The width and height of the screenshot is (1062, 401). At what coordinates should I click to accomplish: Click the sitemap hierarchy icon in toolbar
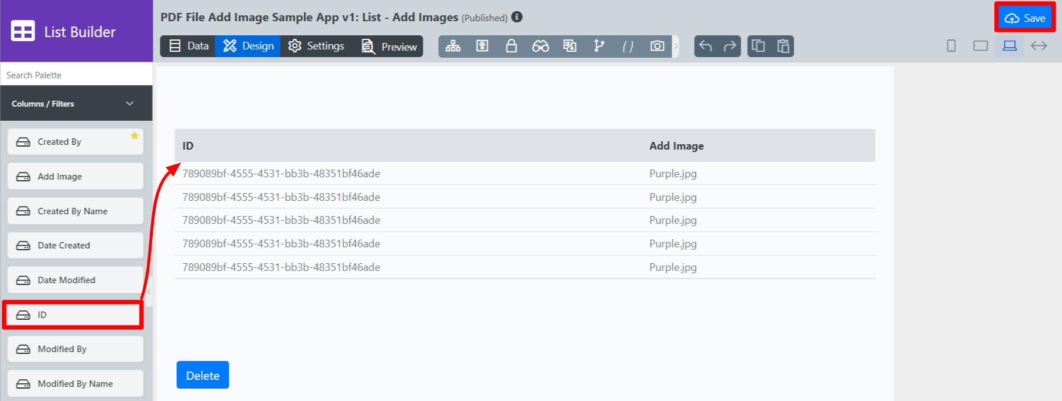coord(453,46)
